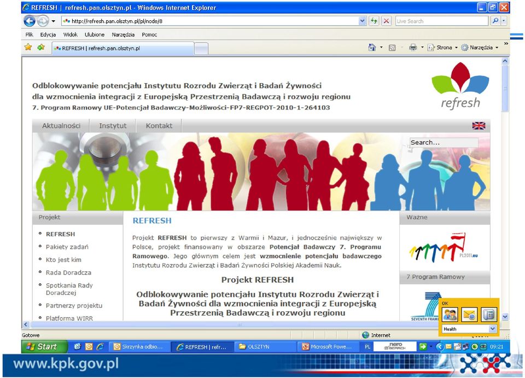The height and width of the screenshot is (378, 525).
Task: Click the green arrow Nero search go icon
Action: click(423, 346)
